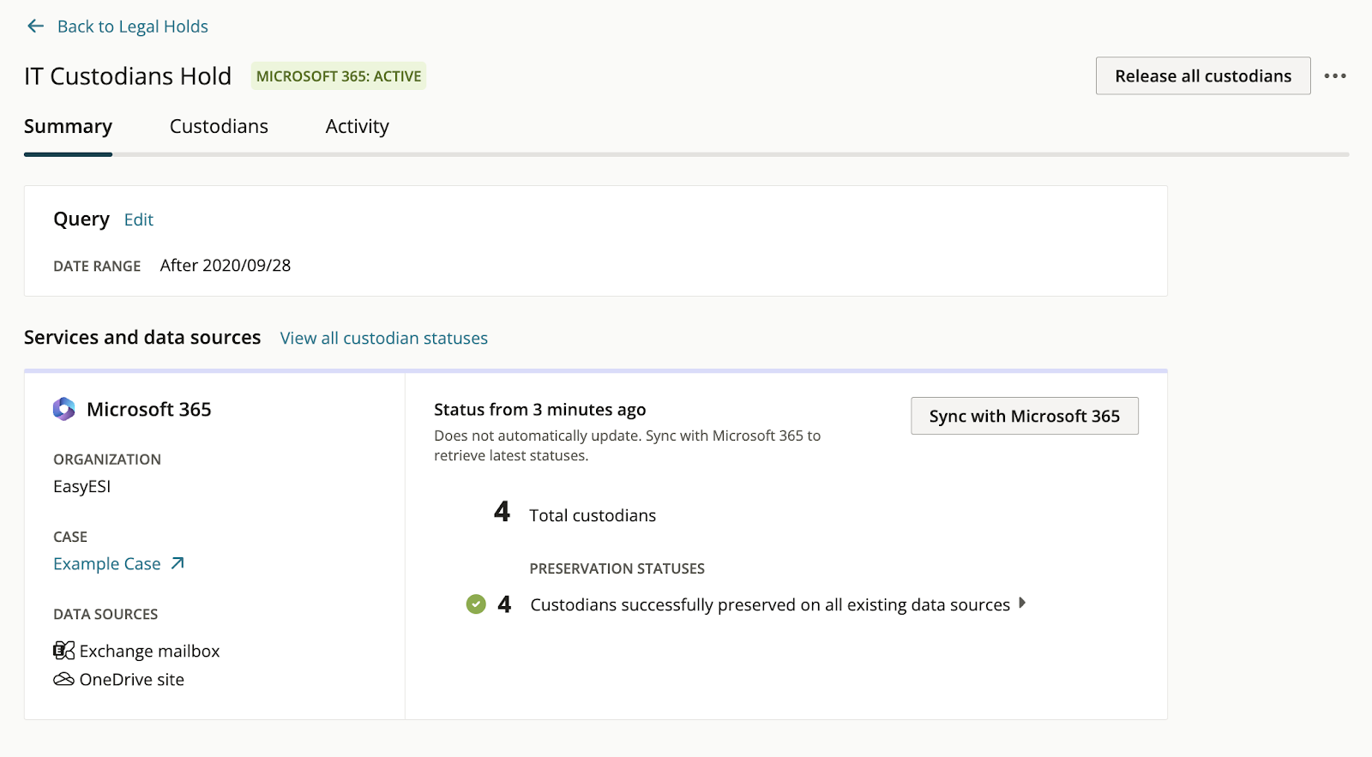
Task: Click the 'Query' heading
Action: point(81,219)
